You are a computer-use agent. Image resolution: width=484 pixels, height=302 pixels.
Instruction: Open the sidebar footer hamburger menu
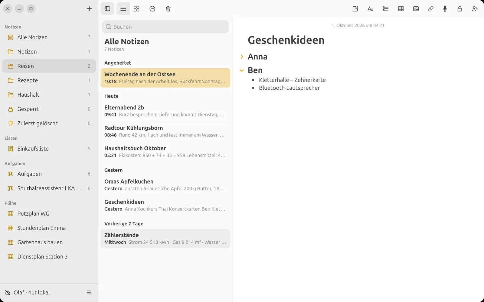point(89,292)
